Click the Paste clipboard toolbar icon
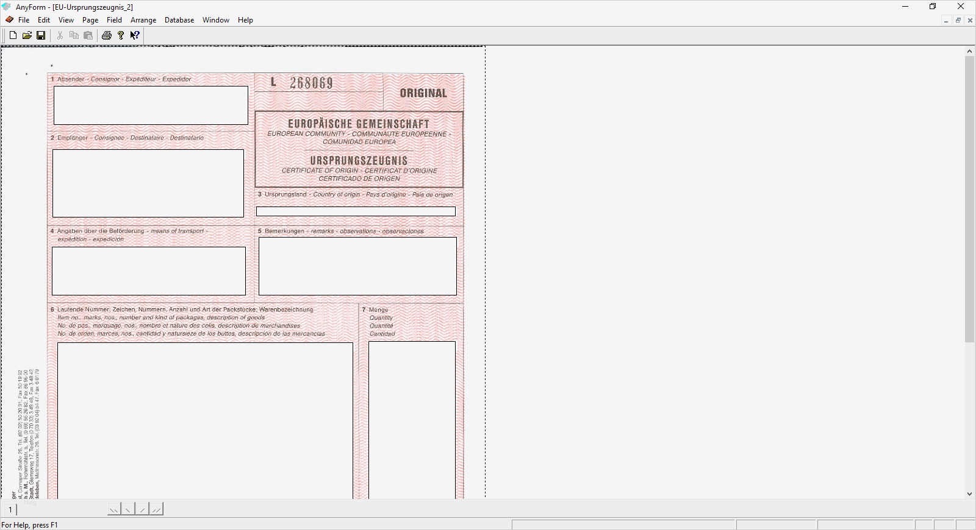Image resolution: width=976 pixels, height=530 pixels. click(88, 35)
